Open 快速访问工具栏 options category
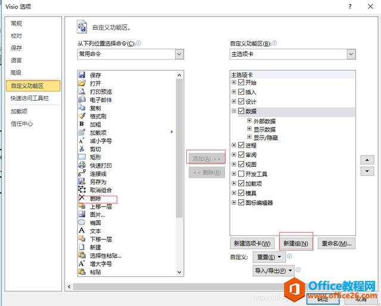The image size is (381, 306). point(29,98)
